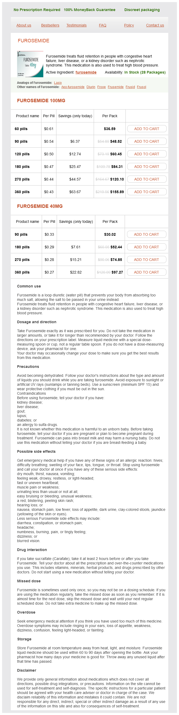
Task: Add 120 pills of 100mg for $60.45 to cart
Action: point(146,154)
